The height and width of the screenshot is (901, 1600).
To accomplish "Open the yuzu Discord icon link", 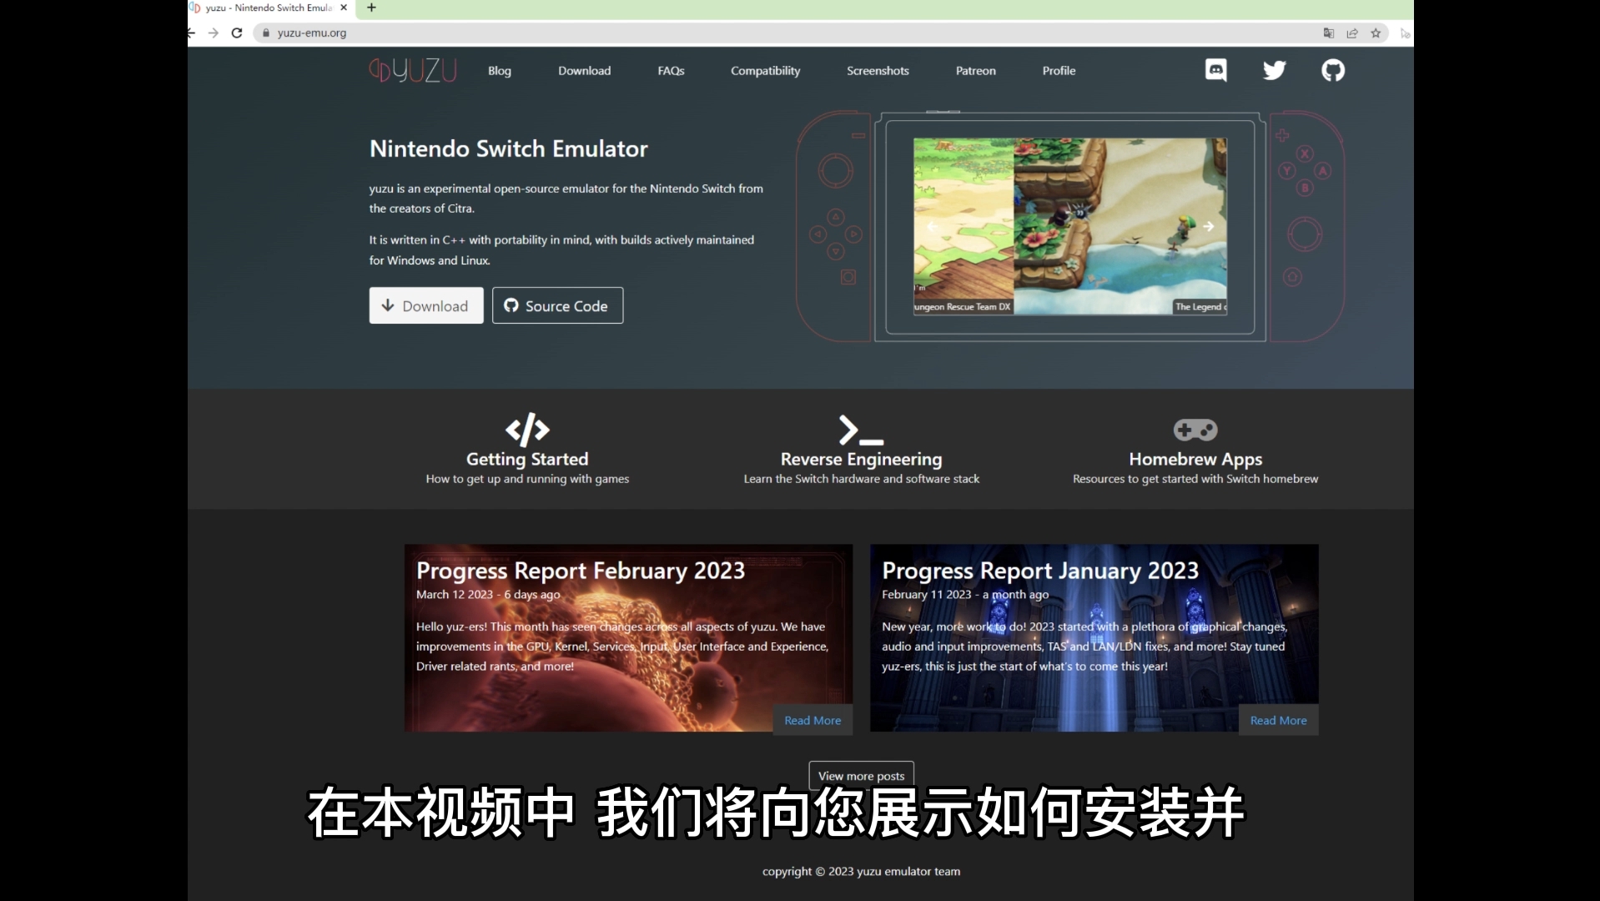I will (x=1215, y=70).
